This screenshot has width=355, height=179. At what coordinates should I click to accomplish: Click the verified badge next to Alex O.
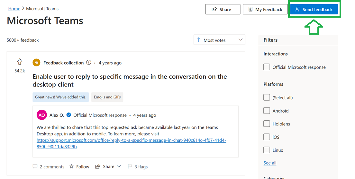pyautogui.click(x=68, y=115)
